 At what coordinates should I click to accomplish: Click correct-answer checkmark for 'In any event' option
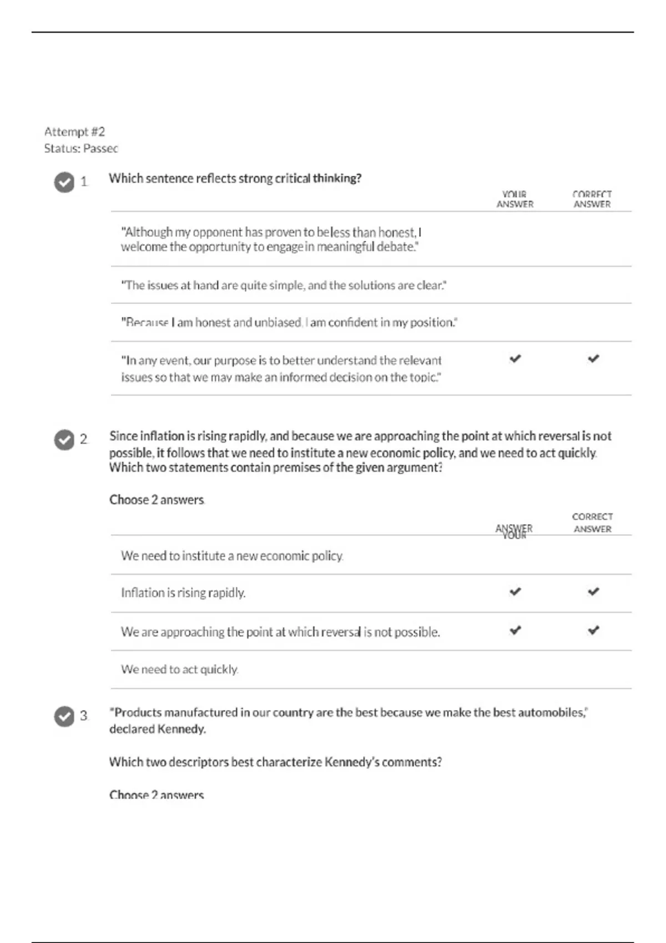[x=593, y=359]
